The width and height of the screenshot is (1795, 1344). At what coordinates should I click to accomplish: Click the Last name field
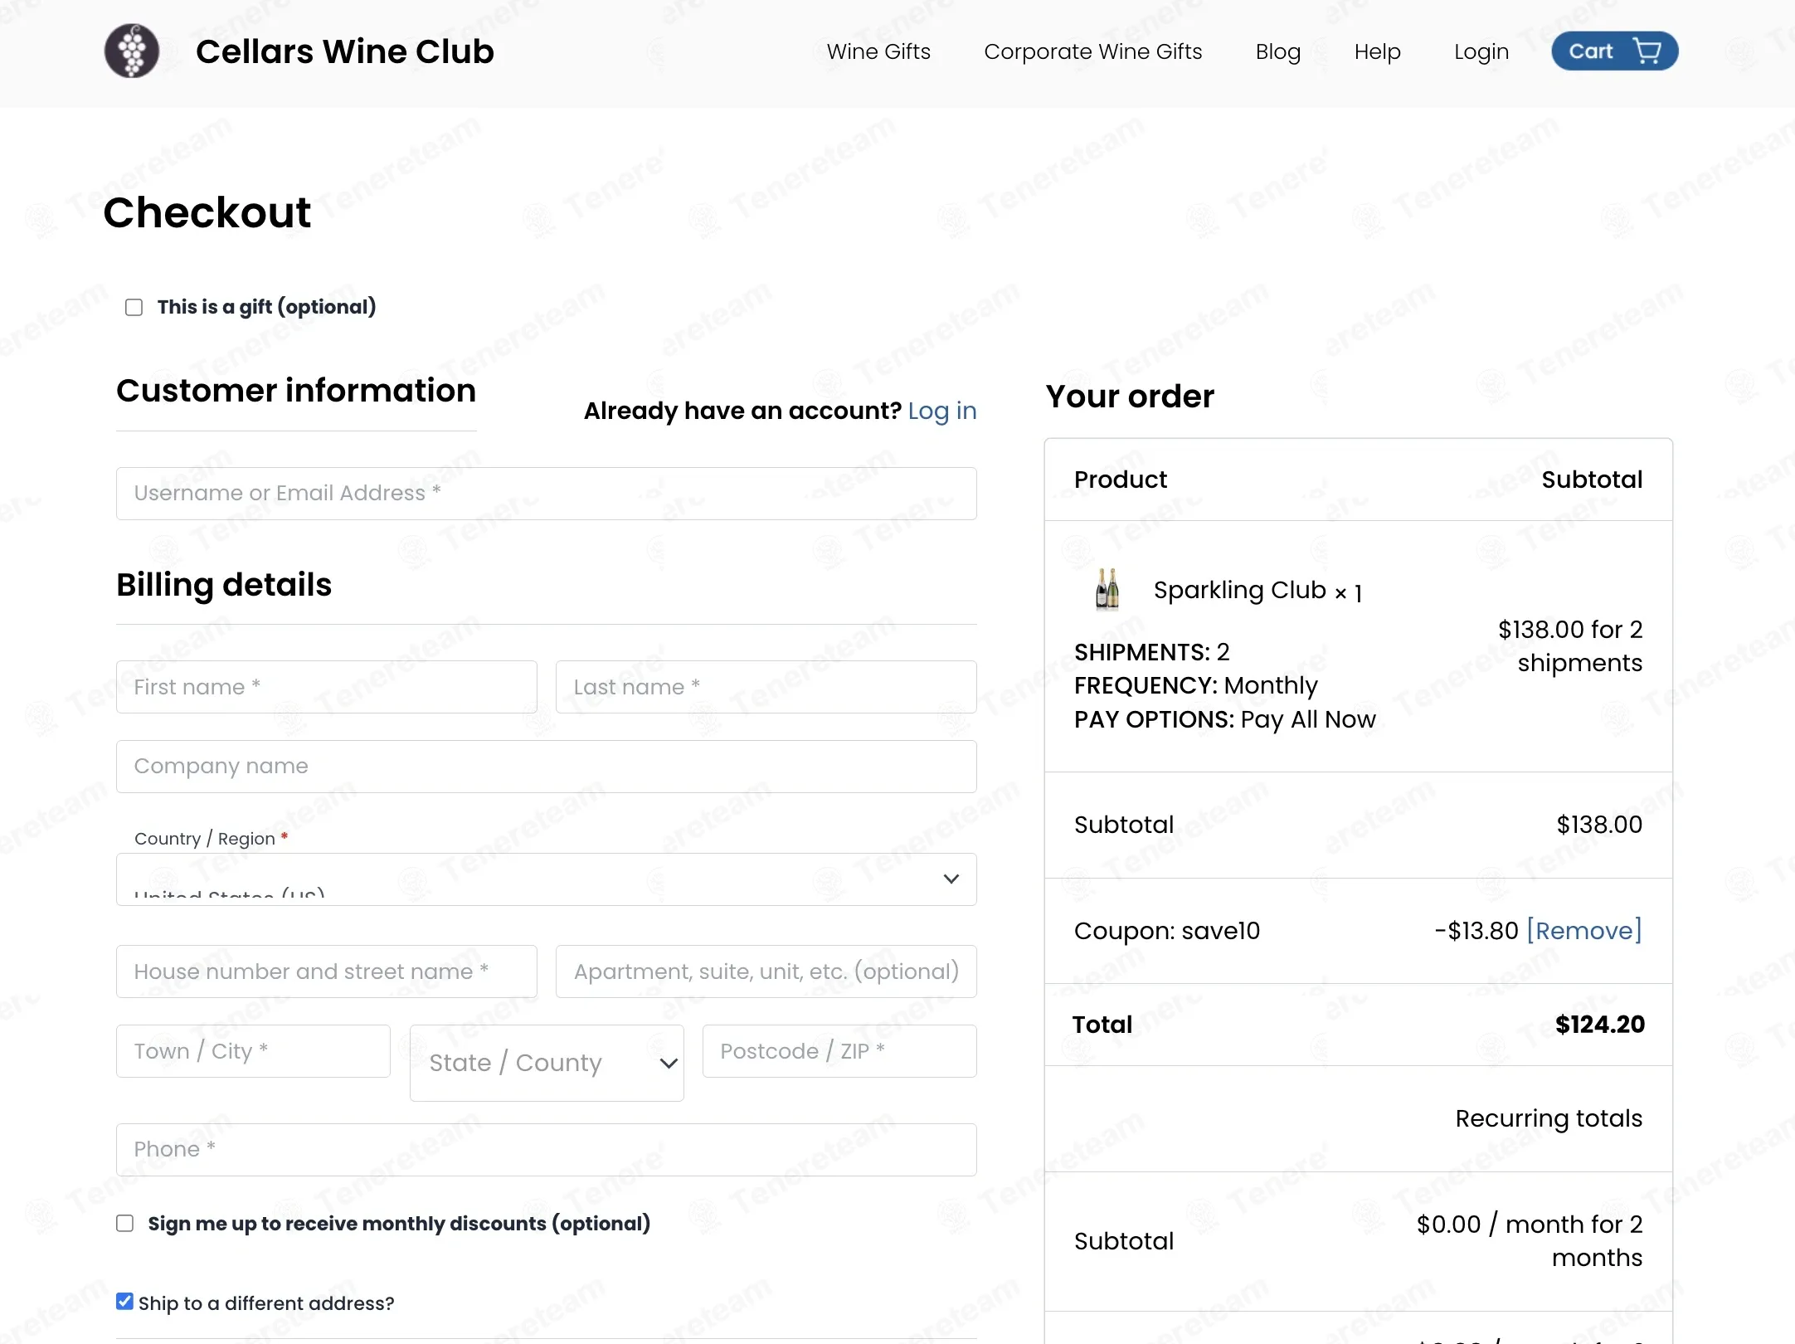pyautogui.click(x=766, y=687)
